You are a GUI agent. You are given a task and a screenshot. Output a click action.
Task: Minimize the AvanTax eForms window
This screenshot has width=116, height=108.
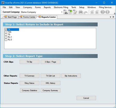tap(96, 3)
